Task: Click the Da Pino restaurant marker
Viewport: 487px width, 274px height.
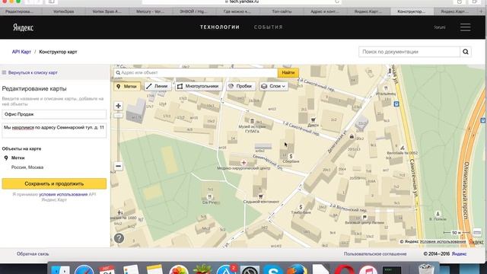Action: pyautogui.click(x=210, y=196)
